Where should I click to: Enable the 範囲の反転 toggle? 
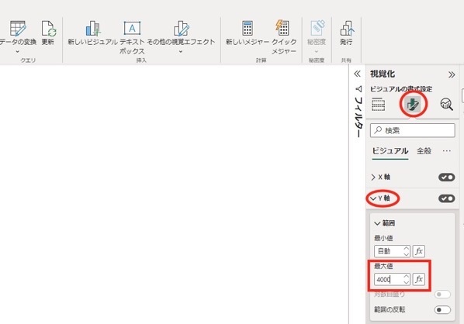pos(442,310)
